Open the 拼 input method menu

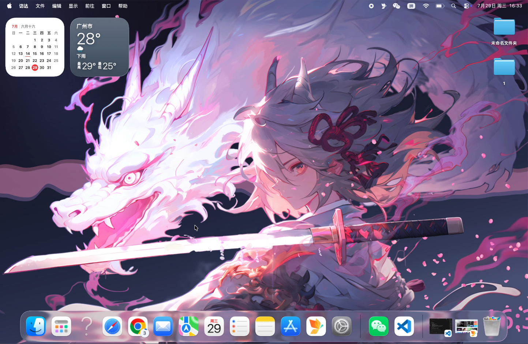click(x=411, y=6)
